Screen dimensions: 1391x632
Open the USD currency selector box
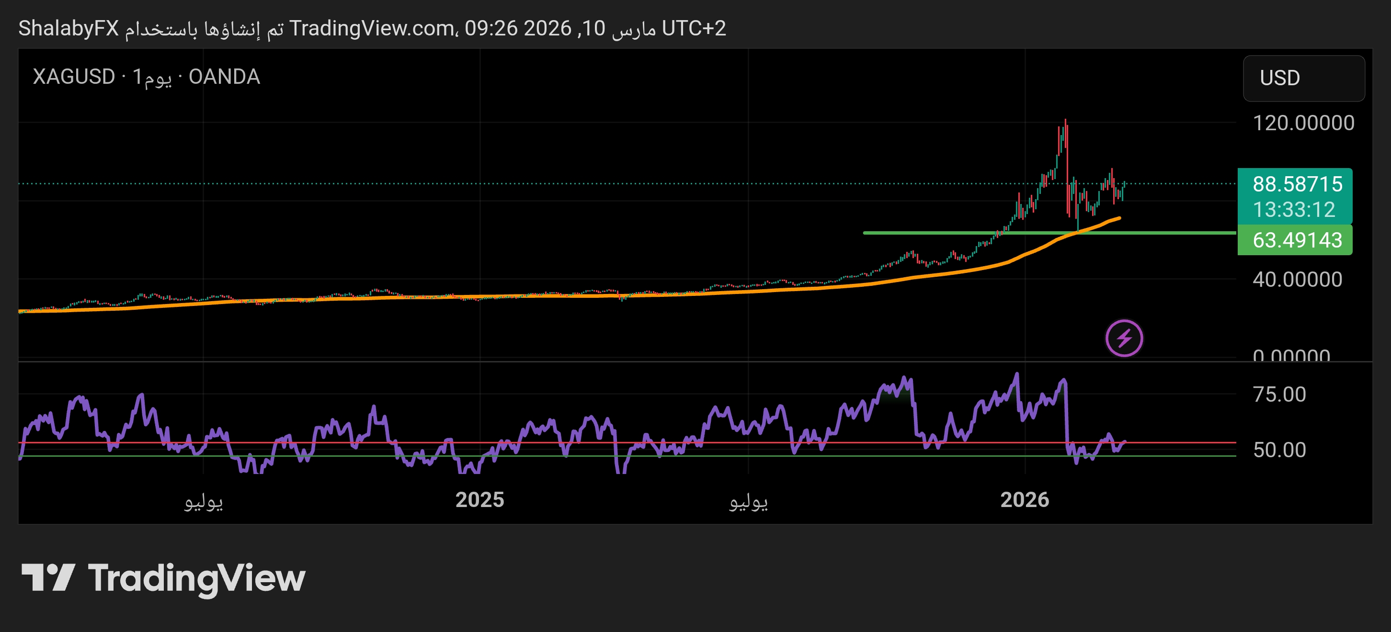(x=1303, y=78)
